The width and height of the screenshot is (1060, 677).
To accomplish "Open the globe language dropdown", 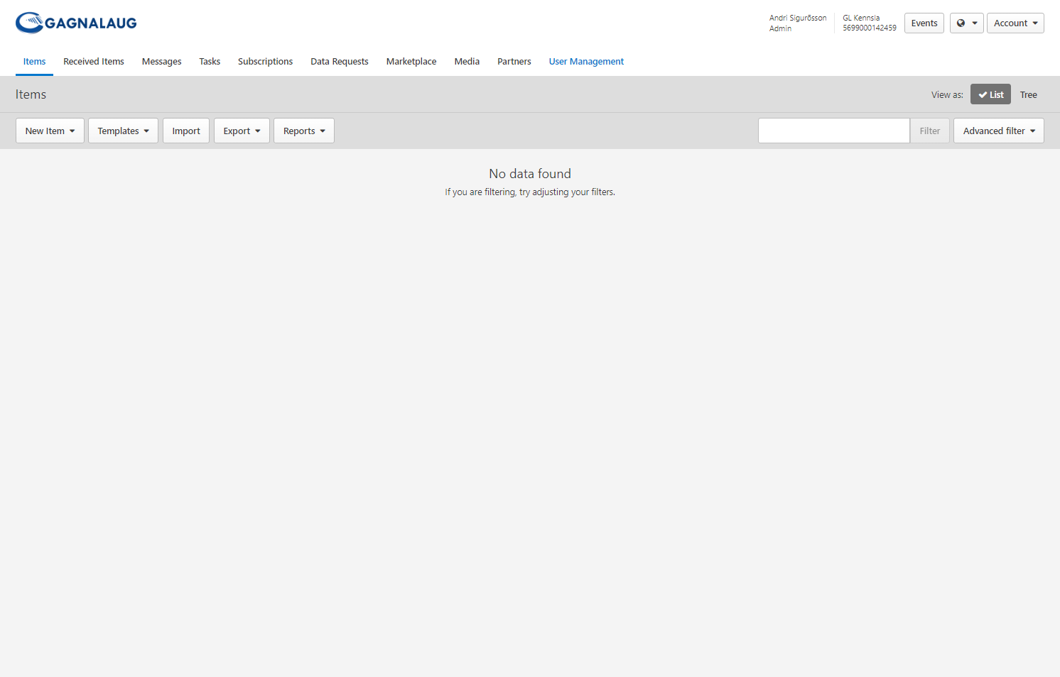I will [x=967, y=23].
